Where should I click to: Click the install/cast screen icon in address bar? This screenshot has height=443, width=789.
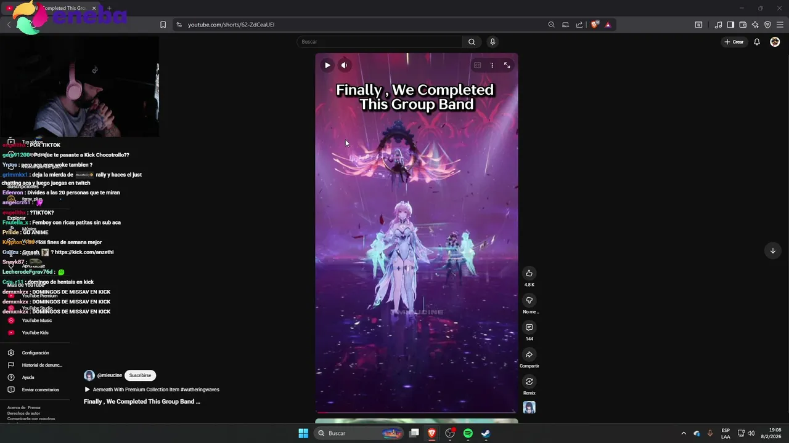point(565,25)
